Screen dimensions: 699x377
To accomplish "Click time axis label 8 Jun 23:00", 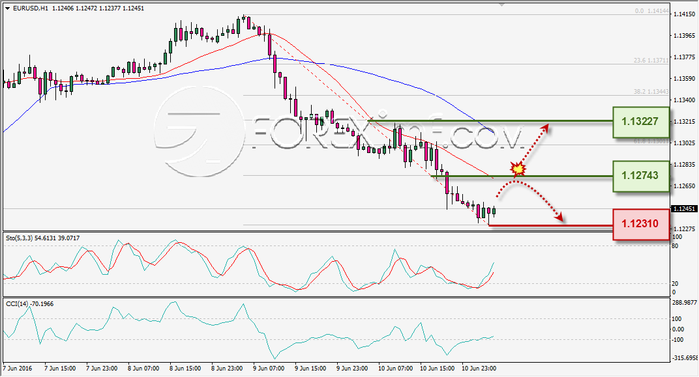I will pos(228,369).
